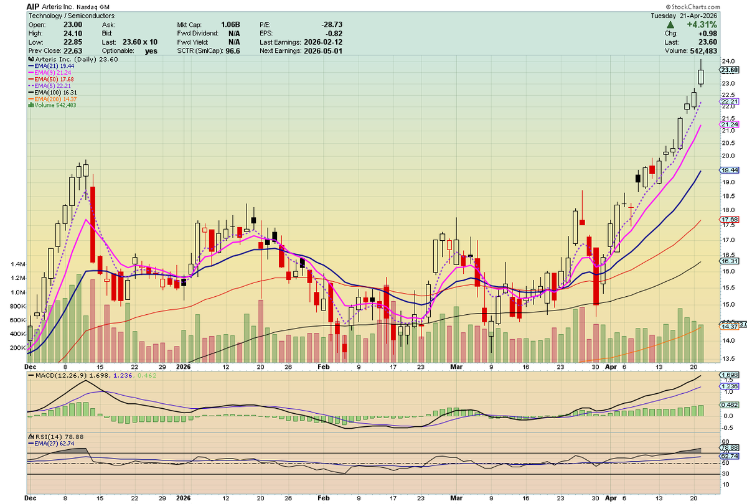Viewport: 747px width, 504px height.
Task: Click the Tuesday 21-Apr-2026 date
Action: tap(685, 16)
